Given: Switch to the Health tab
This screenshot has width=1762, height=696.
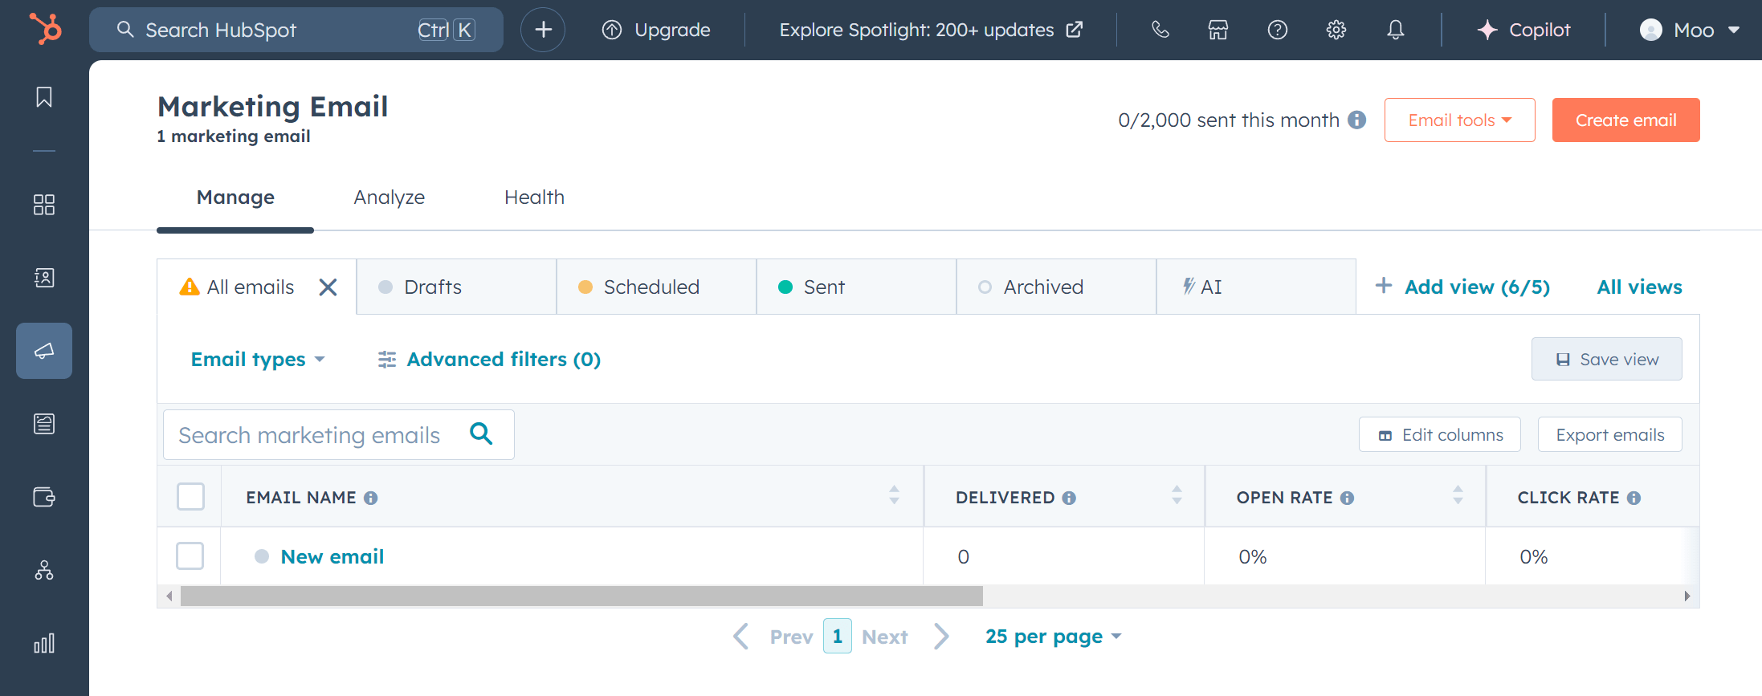Looking at the screenshot, I should pyautogui.click(x=534, y=197).
